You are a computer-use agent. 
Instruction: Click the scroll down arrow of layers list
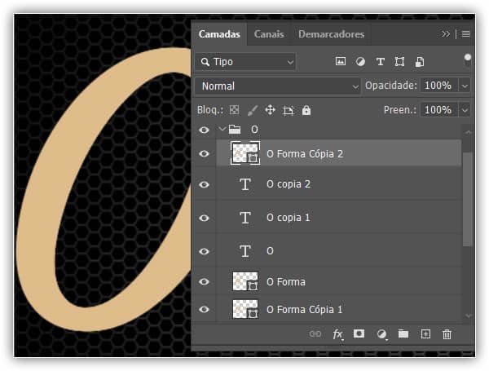pyautogui.click(x=468, y=316)
